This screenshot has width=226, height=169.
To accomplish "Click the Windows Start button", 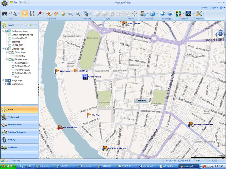I will pyautogui.click(x=8, y=166).
